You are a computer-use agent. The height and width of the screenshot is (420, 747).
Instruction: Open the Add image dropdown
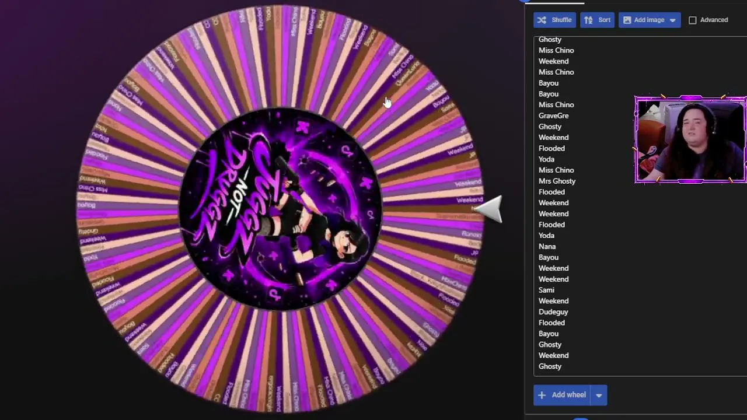point(650,20)
